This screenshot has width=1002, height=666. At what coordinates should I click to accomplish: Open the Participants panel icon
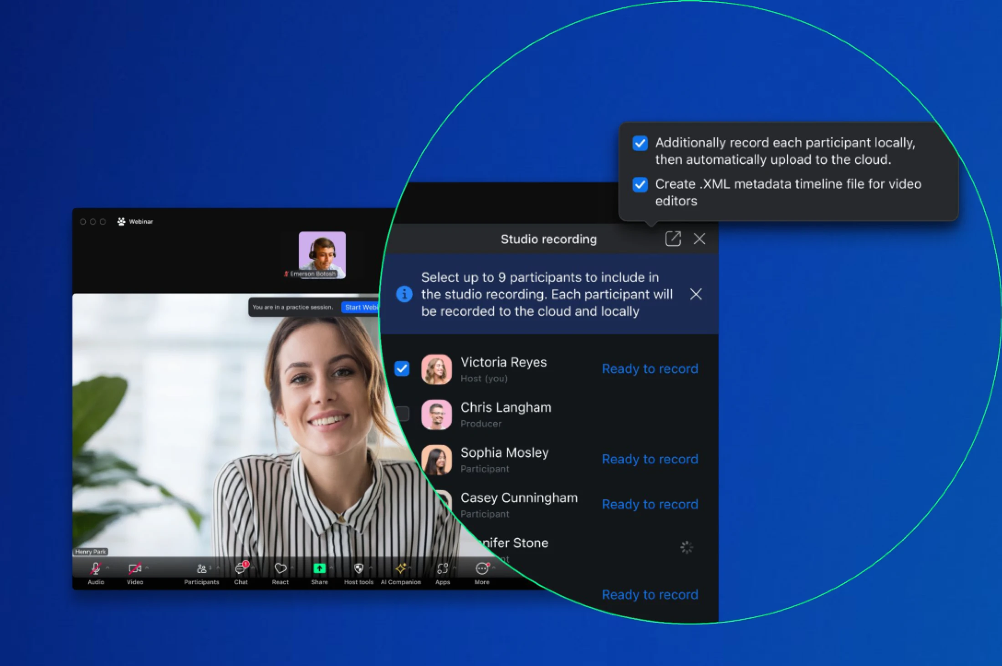pos(201,569)
